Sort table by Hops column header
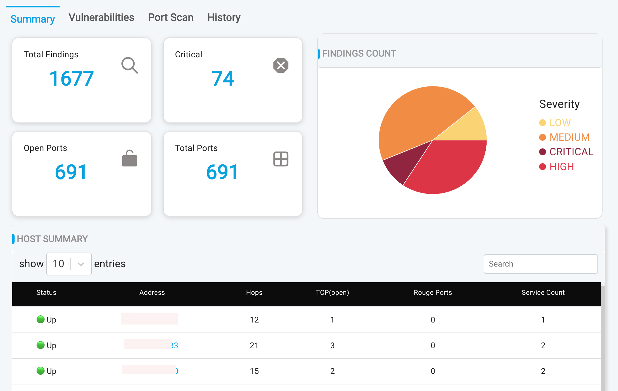Image resolution: width=618 pixels, height=391 pixels. tap(254, 293)
